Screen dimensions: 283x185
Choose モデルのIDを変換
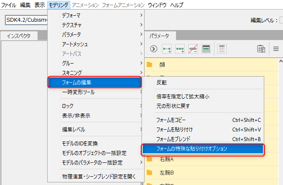96,143
